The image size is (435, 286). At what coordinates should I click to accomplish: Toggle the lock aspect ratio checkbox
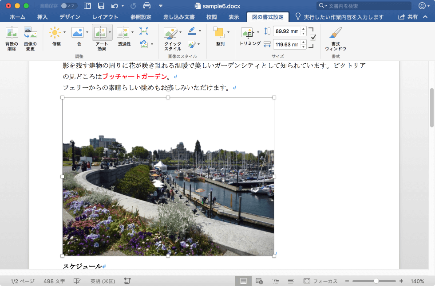pos(313,38)
